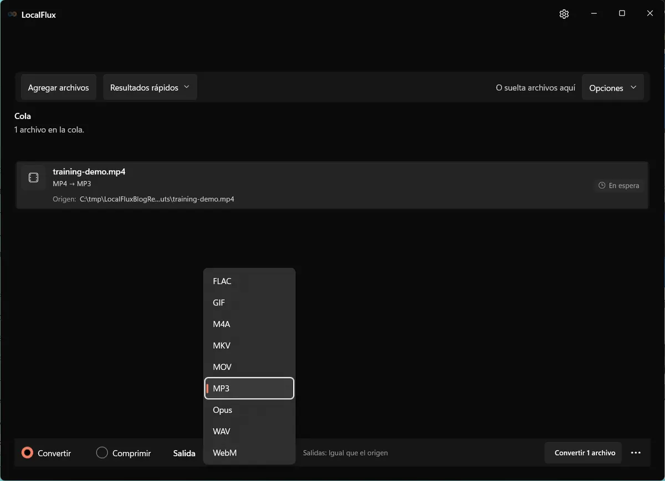Choose WebM from the format list
665x481 pixels.
(249, 453)
